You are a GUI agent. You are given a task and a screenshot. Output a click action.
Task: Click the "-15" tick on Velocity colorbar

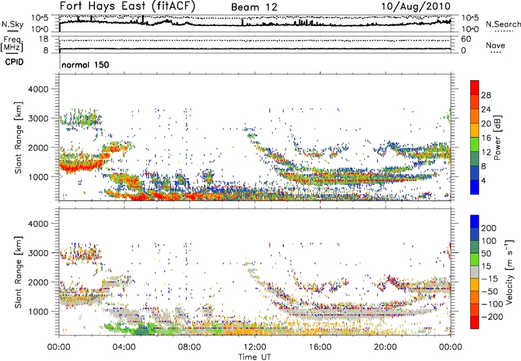[490, 279]
